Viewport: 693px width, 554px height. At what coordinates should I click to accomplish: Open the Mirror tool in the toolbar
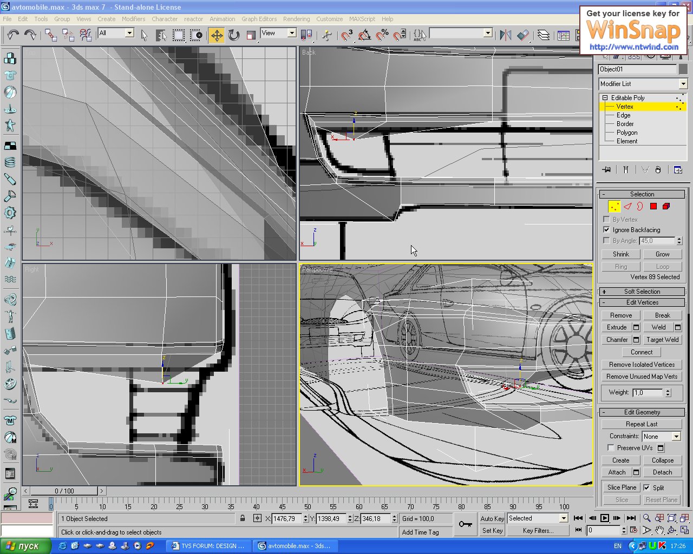(505, 35)
